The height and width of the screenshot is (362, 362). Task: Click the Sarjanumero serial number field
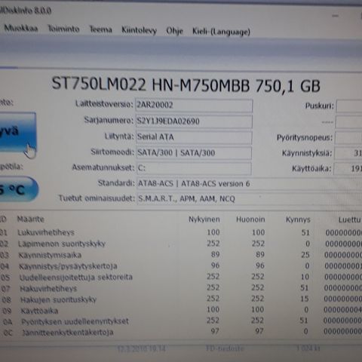pos(194,121)
